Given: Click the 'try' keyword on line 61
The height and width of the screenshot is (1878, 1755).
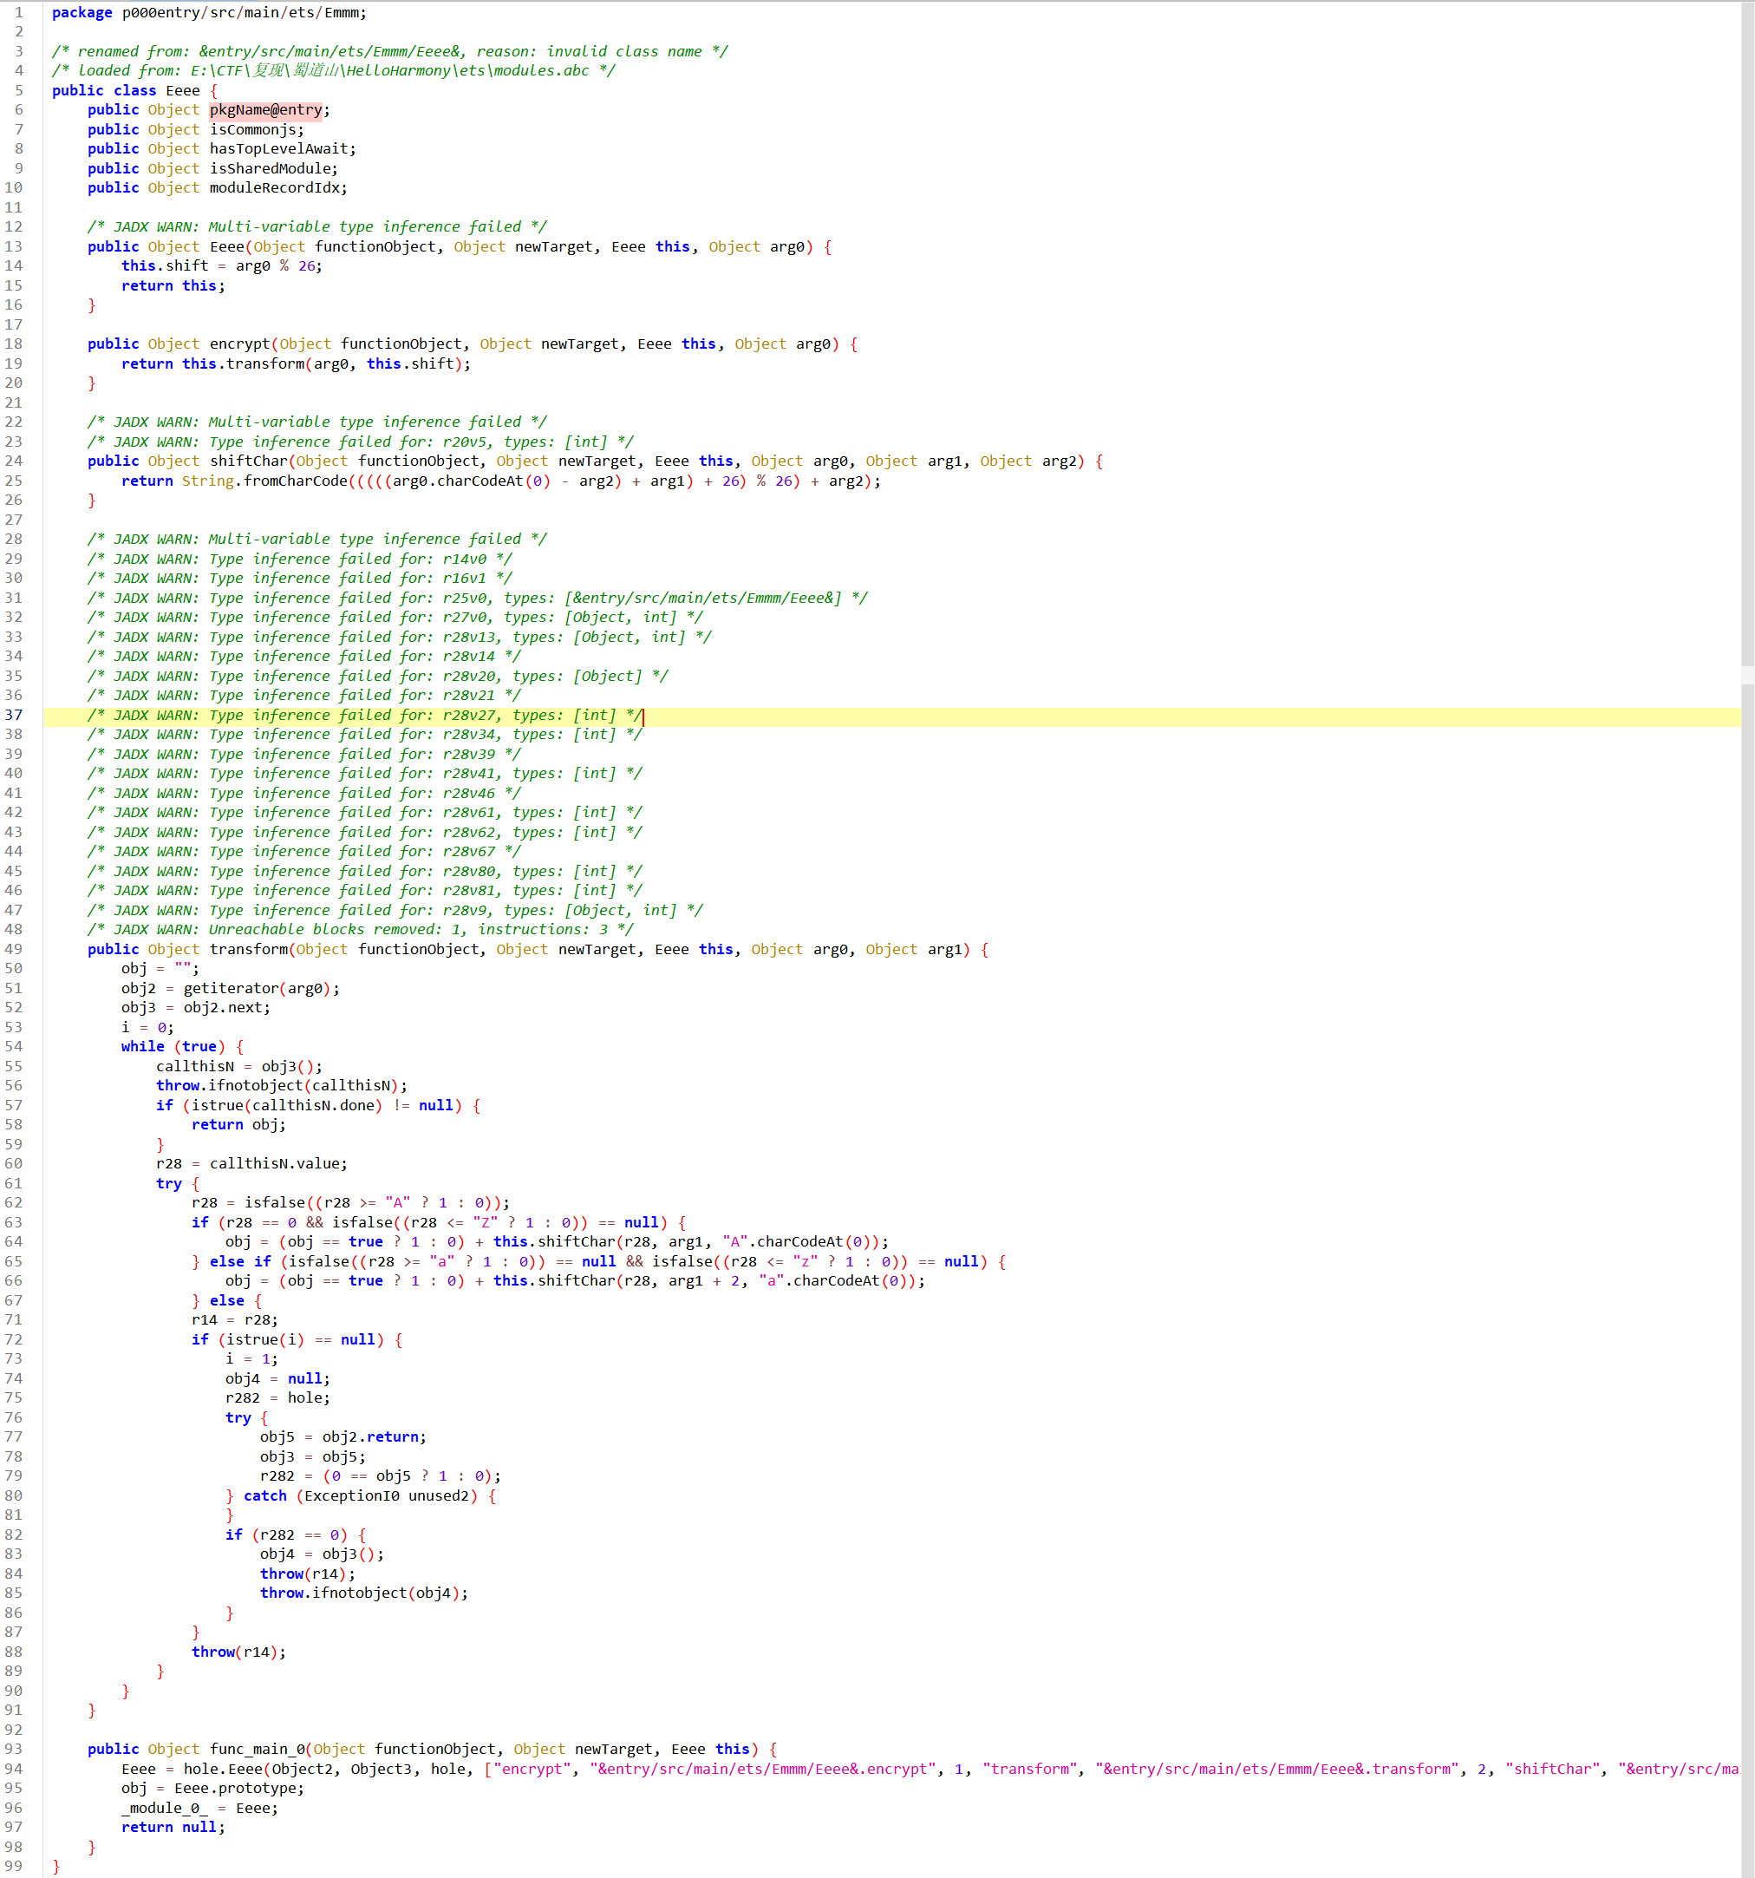Looking at the screenshot, I should coord(169,1184).
